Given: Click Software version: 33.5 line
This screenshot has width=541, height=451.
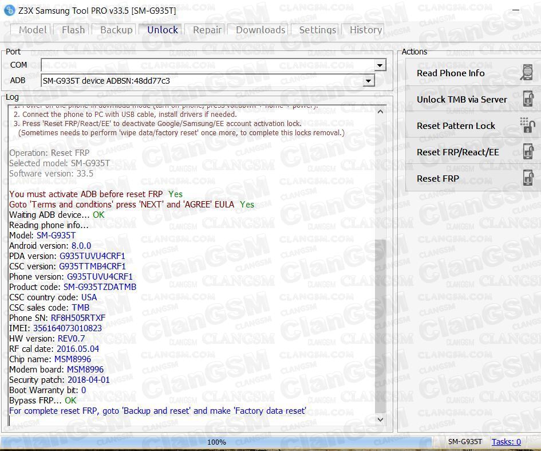Looking at the screenshot, I should [x=52, y=174].
